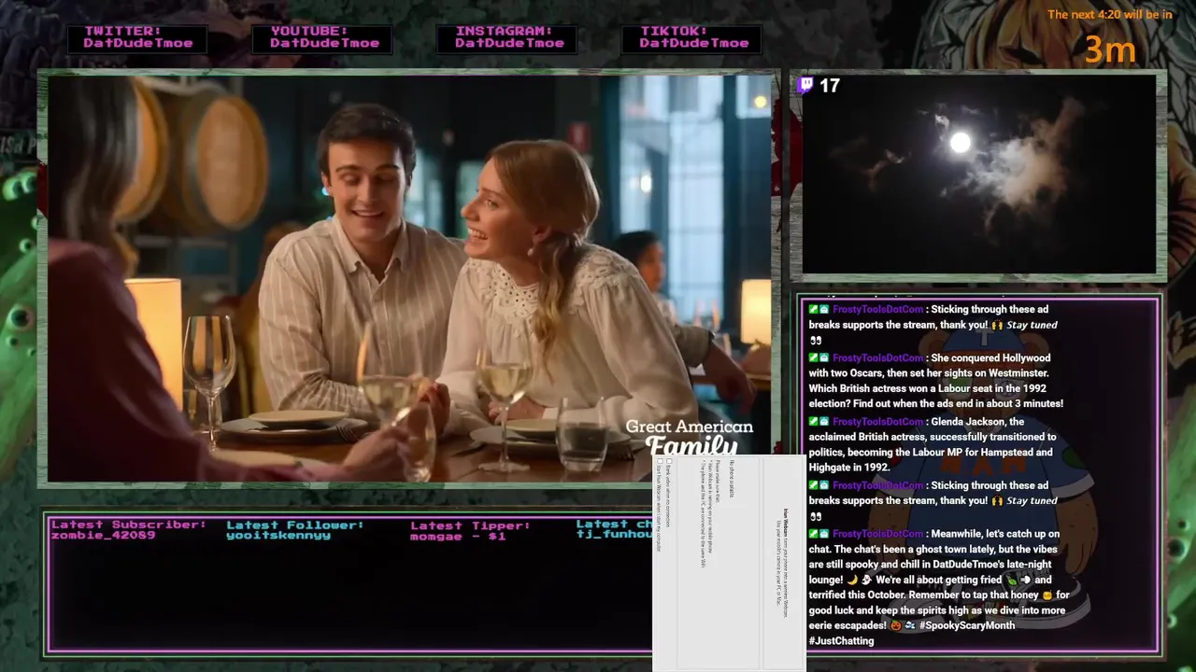Click the Instagram DatDudeTmoe label
This screenshot has height=672, width=1196.
[x=508, y=37]
